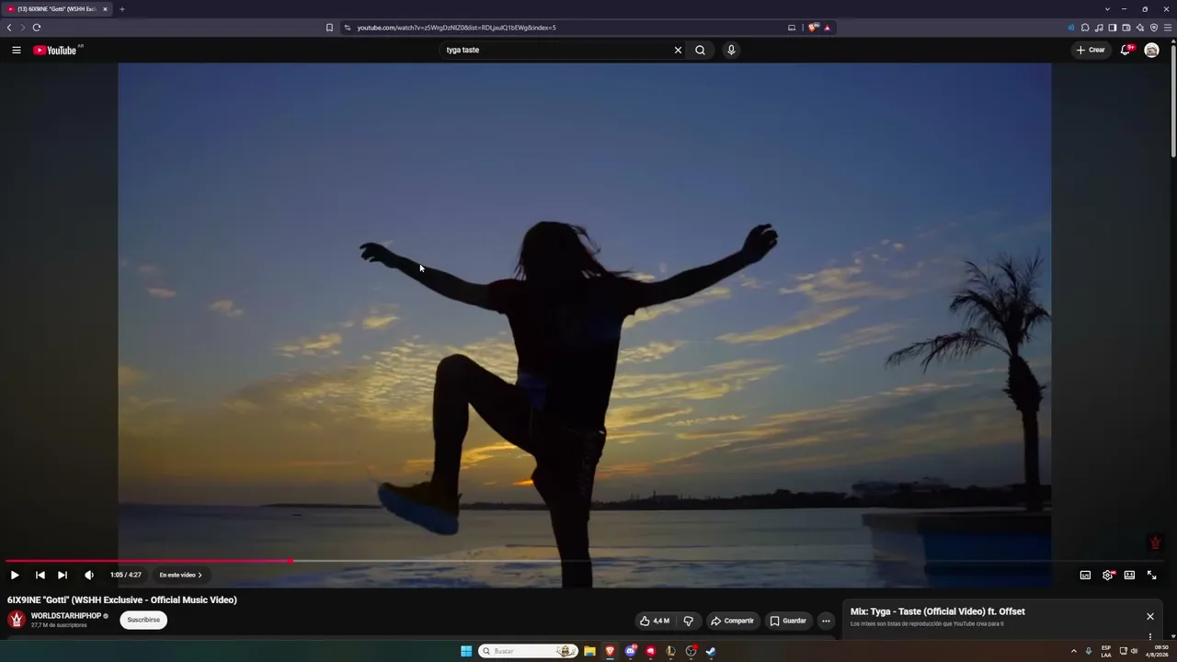Close the Mix playlist panel
The height and width of the screenshot is (662, 1177).
(x=1150, y=617)
